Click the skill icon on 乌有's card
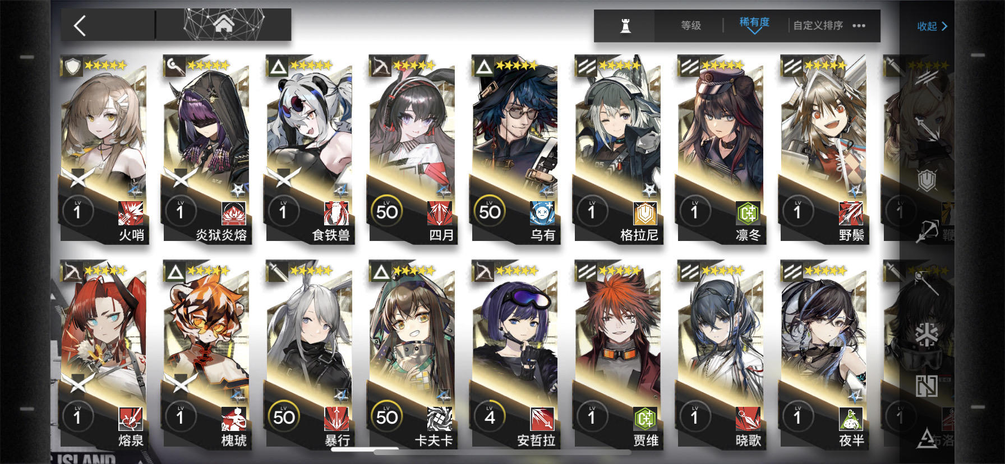This screenshot has height=464, width=1005. click(x=542, y=213)
